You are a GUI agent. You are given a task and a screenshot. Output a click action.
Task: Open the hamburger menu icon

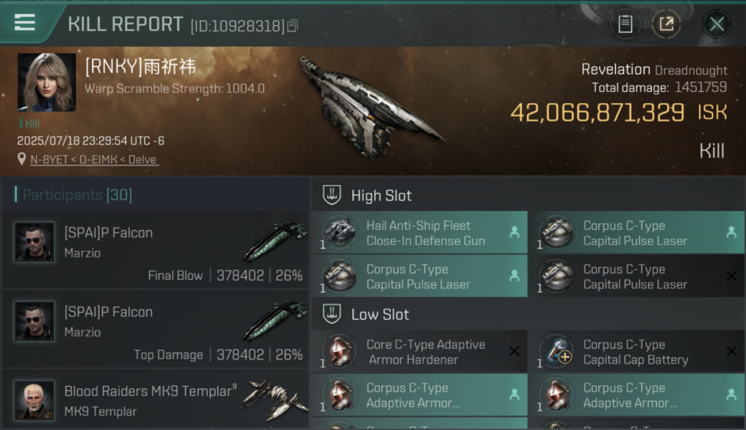25,22
